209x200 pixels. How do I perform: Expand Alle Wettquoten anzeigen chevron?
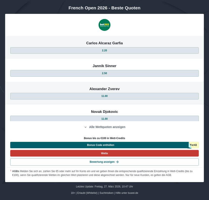(85, 127)
